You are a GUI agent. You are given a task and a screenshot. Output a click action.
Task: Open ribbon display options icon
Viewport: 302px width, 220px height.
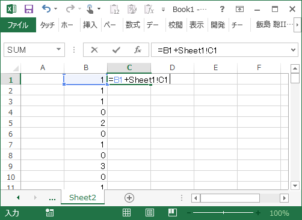239,9
